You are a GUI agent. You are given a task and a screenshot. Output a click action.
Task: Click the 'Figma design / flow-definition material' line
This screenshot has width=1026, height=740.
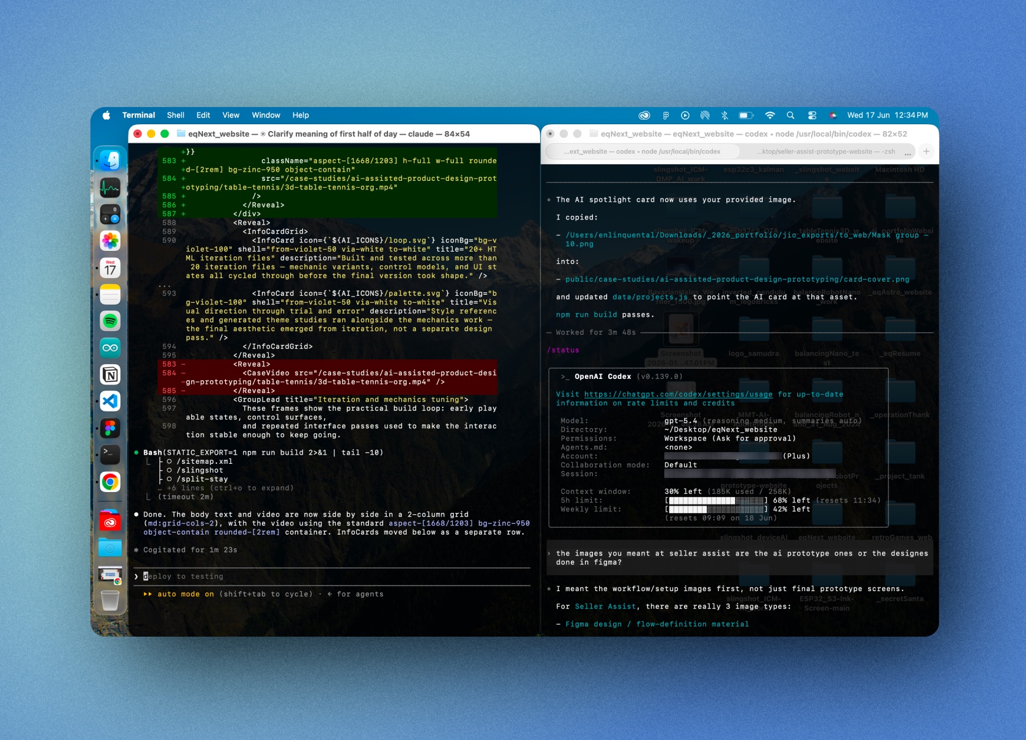click(657, 624)
